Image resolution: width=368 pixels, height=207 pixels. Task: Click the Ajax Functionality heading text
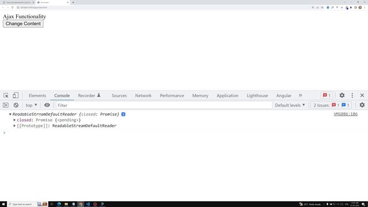pyautogui.click(x=24, y=17)
